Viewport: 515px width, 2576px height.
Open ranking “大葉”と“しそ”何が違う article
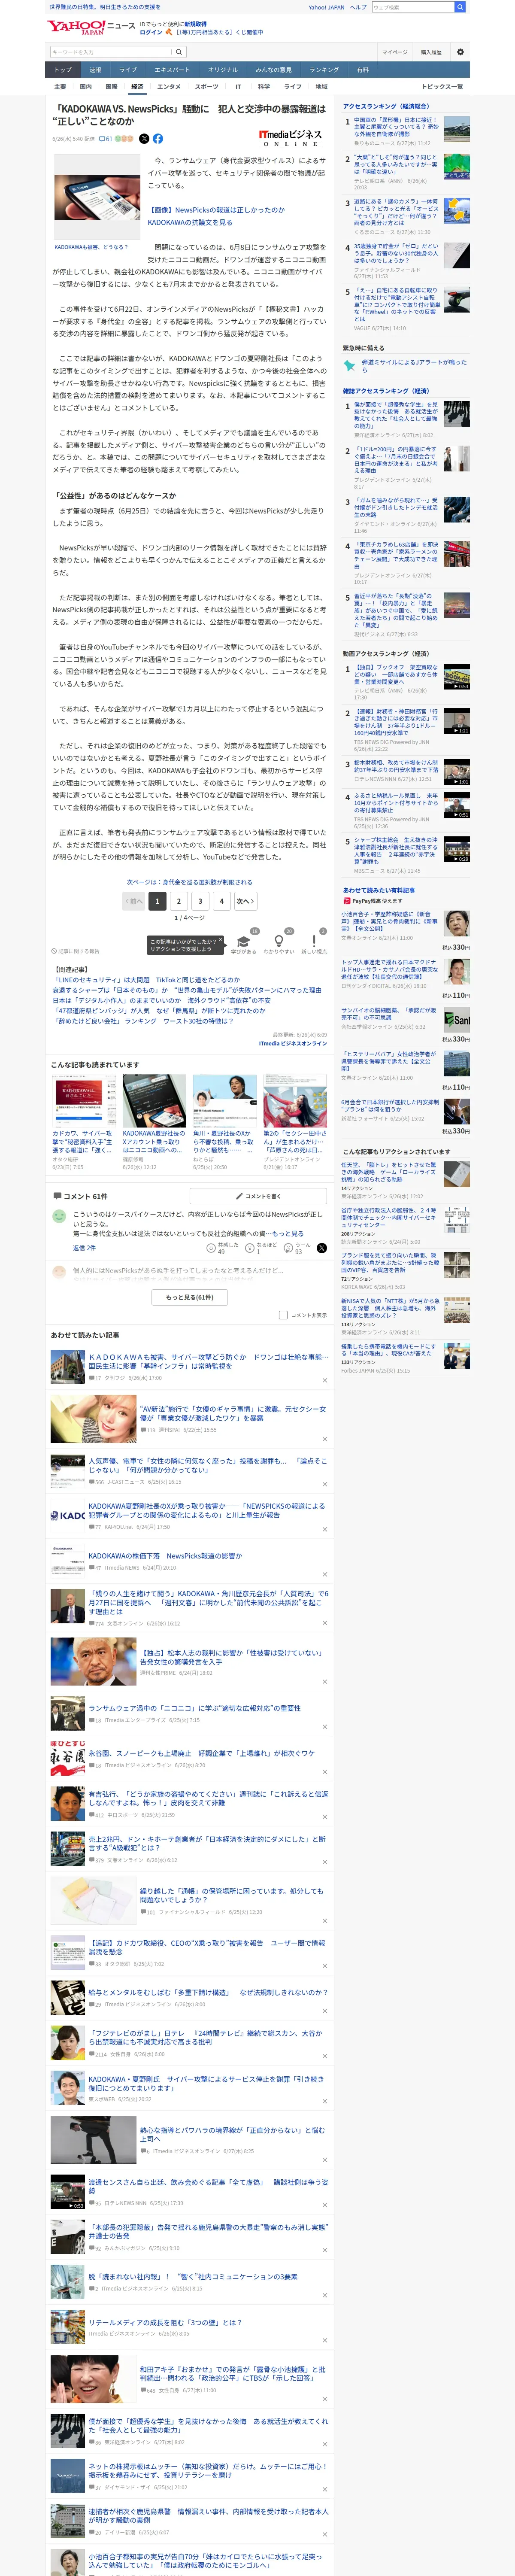(396, 165)
